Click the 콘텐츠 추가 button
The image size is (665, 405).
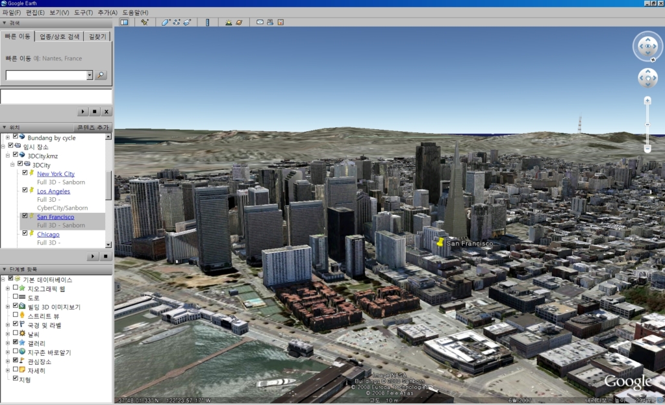93,127
